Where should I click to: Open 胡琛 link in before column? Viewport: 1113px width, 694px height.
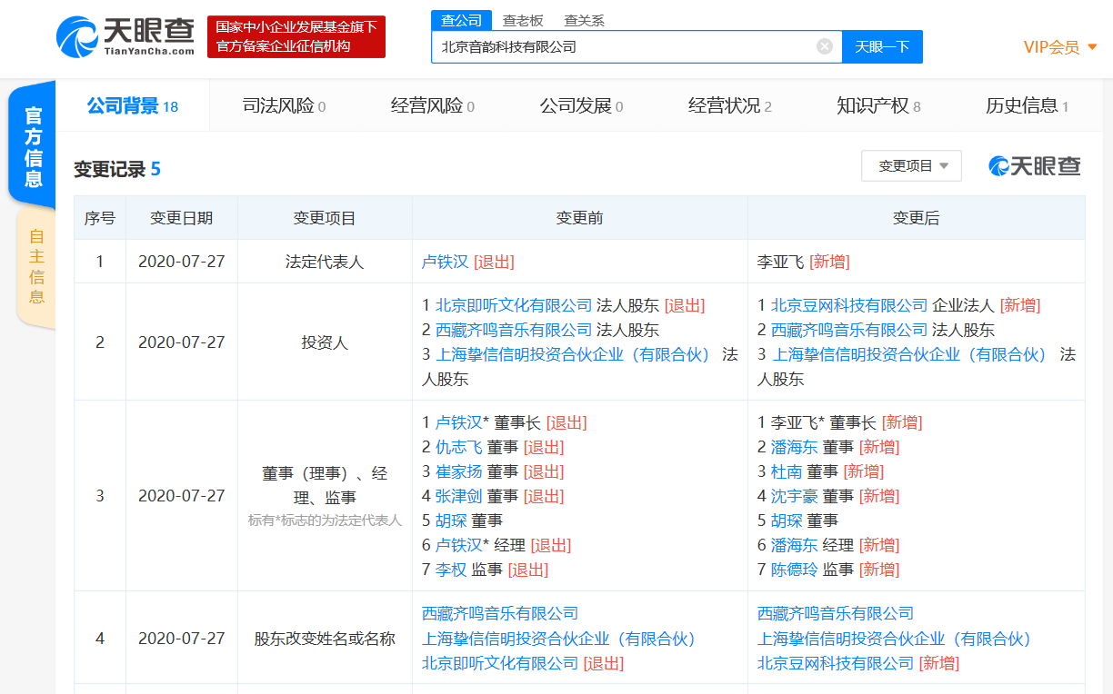451,520
